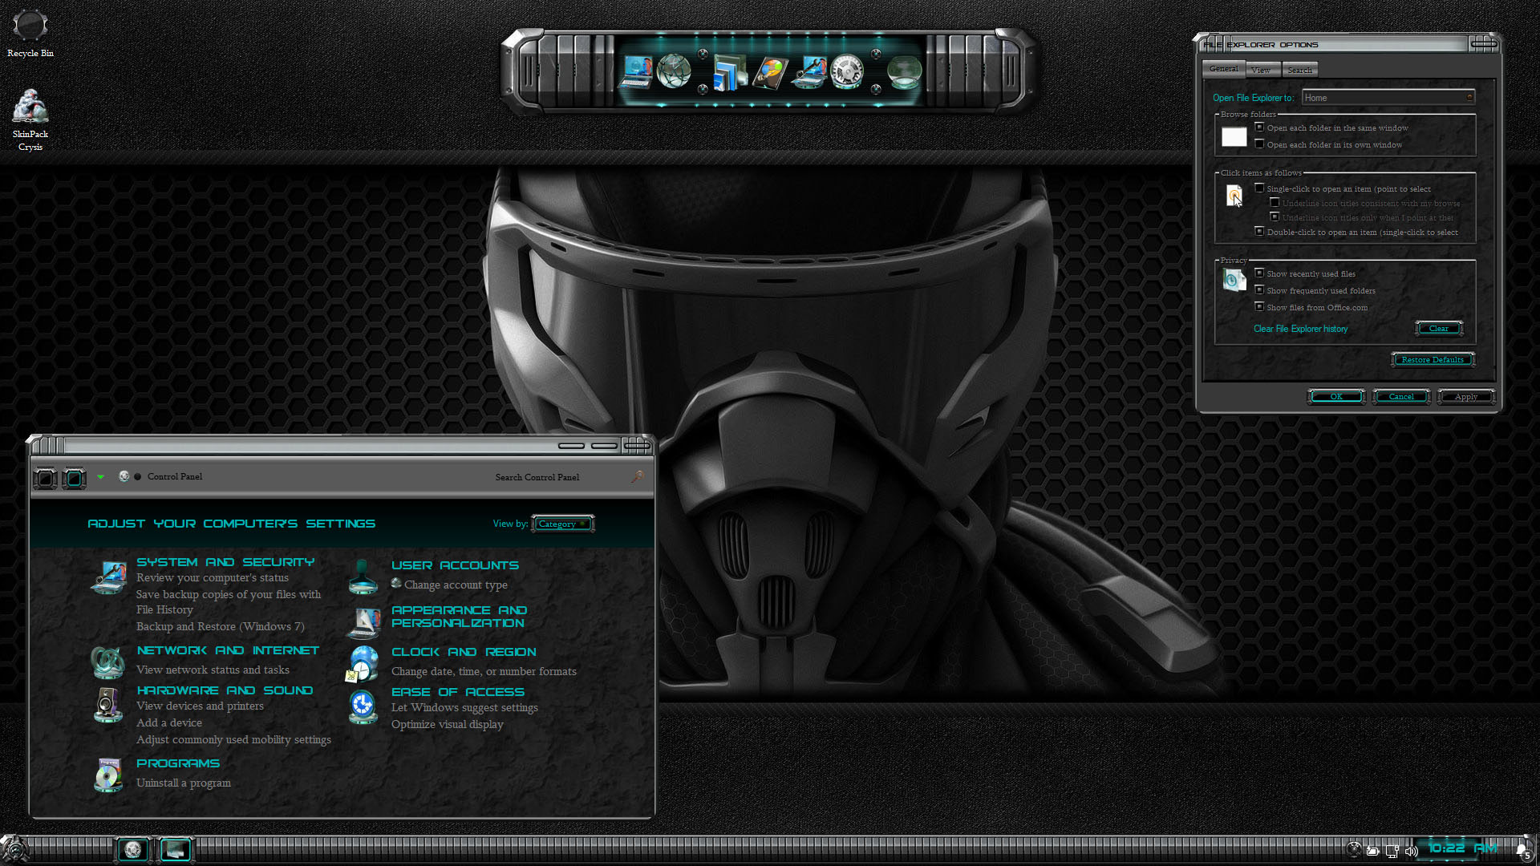The image size is (1540, 866).
Task: Launch the network globe dock icon
Action: [x=674, y=71]
